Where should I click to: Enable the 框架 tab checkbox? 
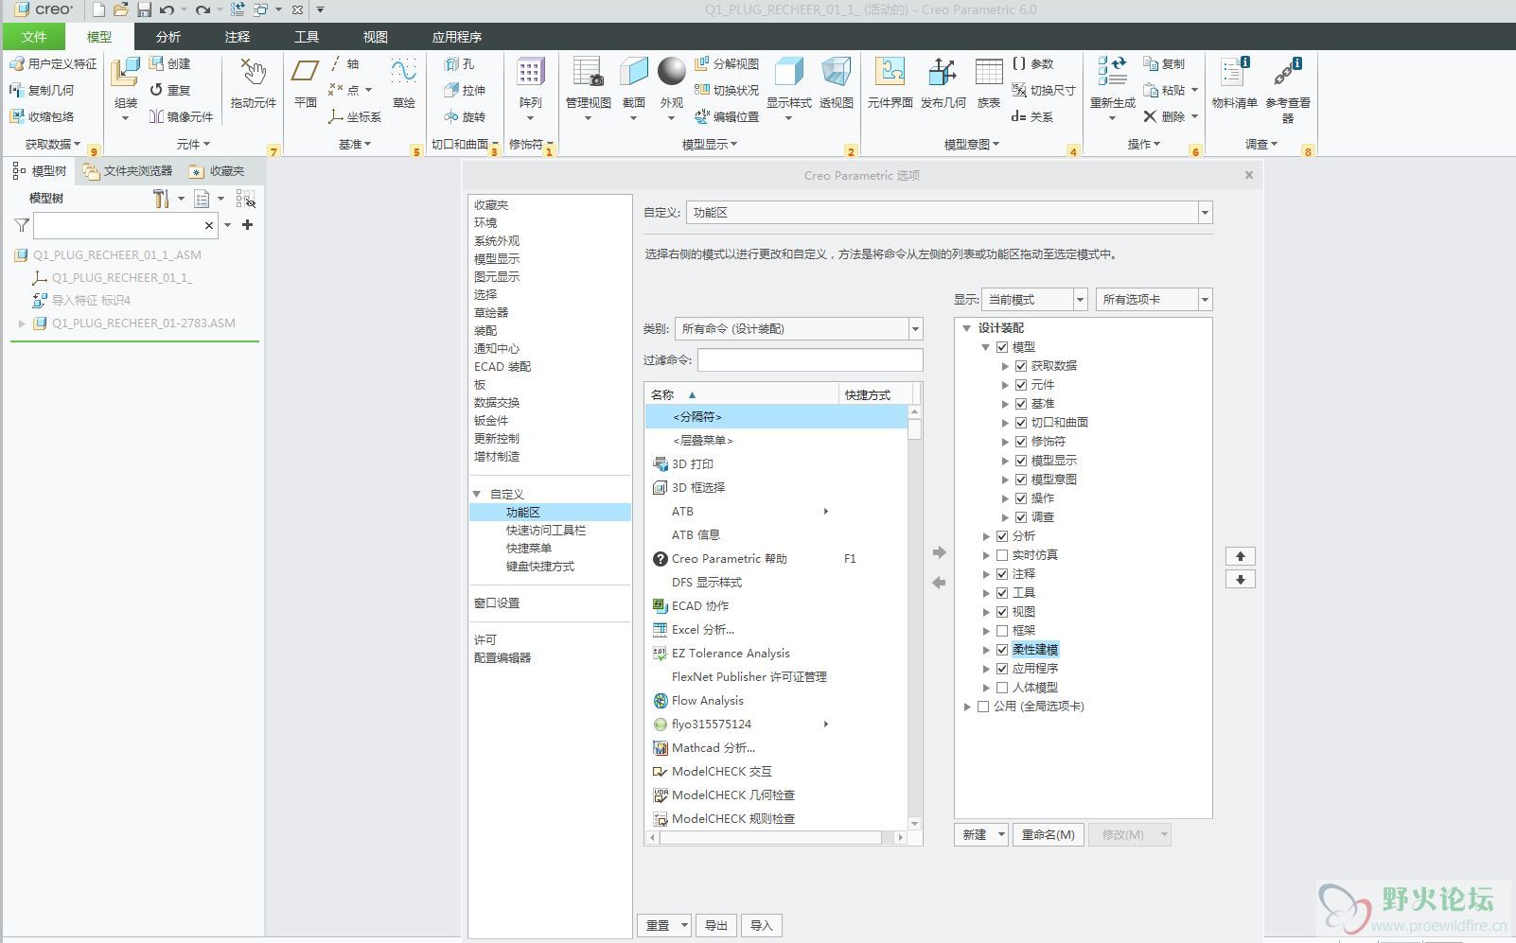(x=1002, y=631)
